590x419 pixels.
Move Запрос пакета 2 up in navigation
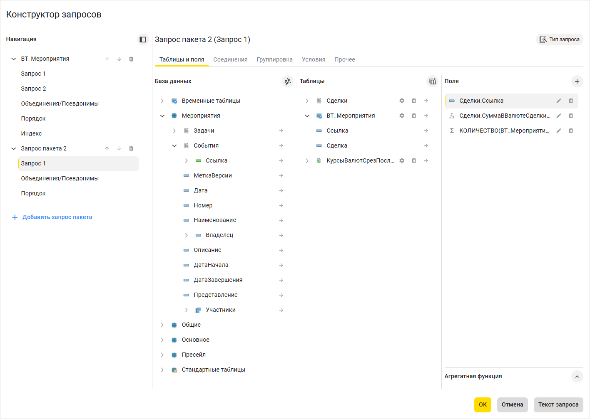107,149
